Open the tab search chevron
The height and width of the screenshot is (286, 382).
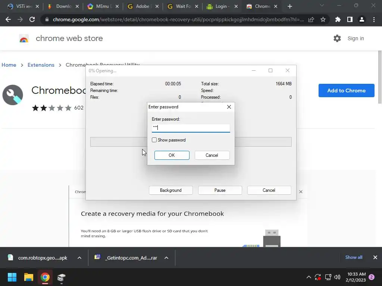tap(322, 5)
